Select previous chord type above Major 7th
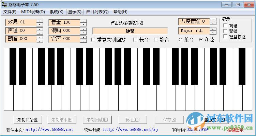 [213, 29]
